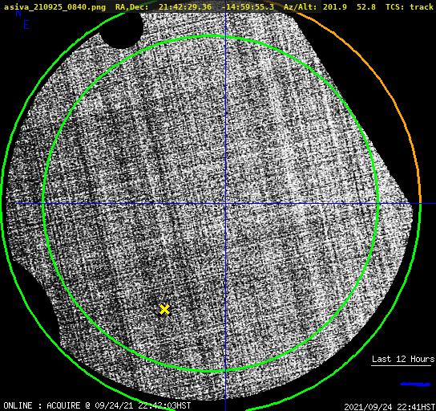Click the azimuth value 201.9
The height and width of the screenshot is (411, 436).
coord(335,6)
